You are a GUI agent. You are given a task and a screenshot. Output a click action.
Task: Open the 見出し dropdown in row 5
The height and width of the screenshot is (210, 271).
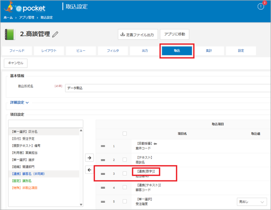pos(252,201)
